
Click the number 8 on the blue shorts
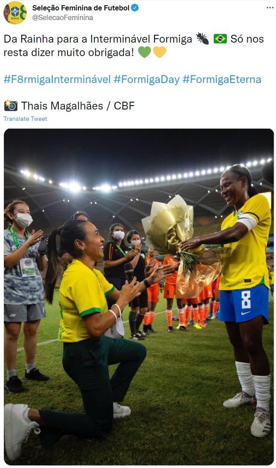[x=246, y=300]
